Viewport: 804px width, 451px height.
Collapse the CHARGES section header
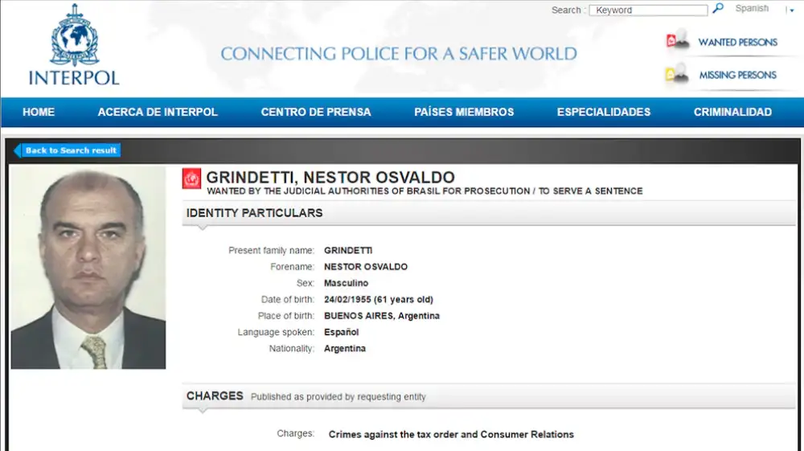coord(215,396)
